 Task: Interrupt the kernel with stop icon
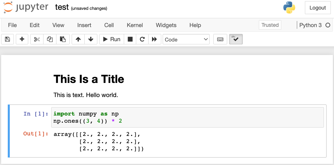click(x=130, y=39)
